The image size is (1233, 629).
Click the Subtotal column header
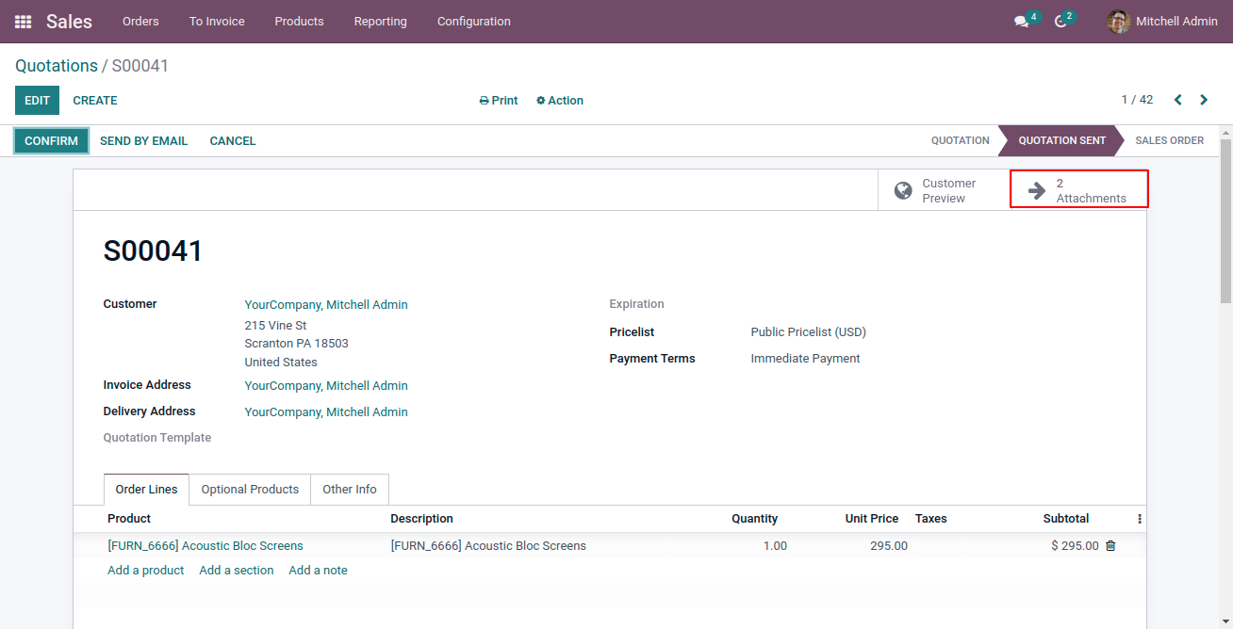click(1065, 519)
